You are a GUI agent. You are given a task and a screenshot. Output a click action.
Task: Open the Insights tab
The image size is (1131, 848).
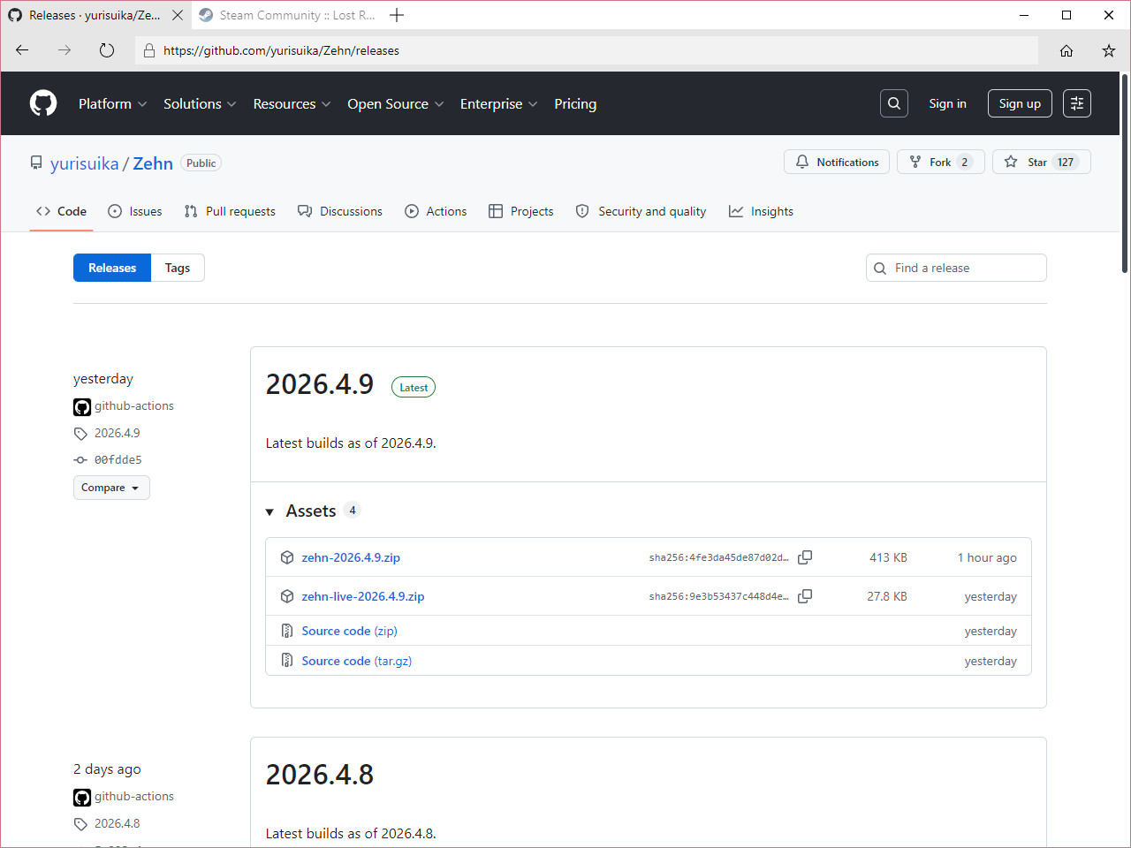tap(761, 211)
